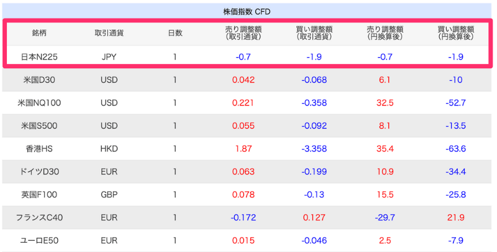
Task: Select the 日本N225 row name
Action: (x=40, y=57)
